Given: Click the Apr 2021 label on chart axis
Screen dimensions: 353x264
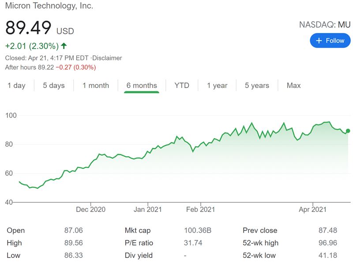Looking at the screenshot, I should [312, 209].
